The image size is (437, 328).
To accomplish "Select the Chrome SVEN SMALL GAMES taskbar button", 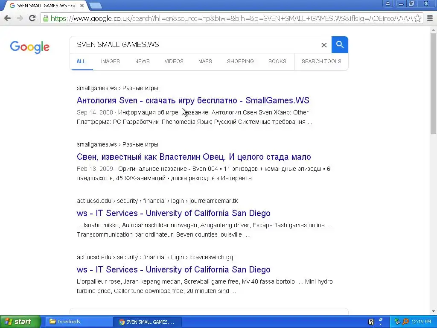I will pos(148,322).
